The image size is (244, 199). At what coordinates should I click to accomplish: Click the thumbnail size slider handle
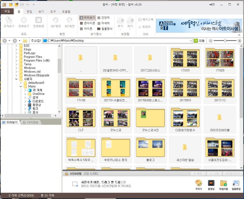(x=225, y=41)
